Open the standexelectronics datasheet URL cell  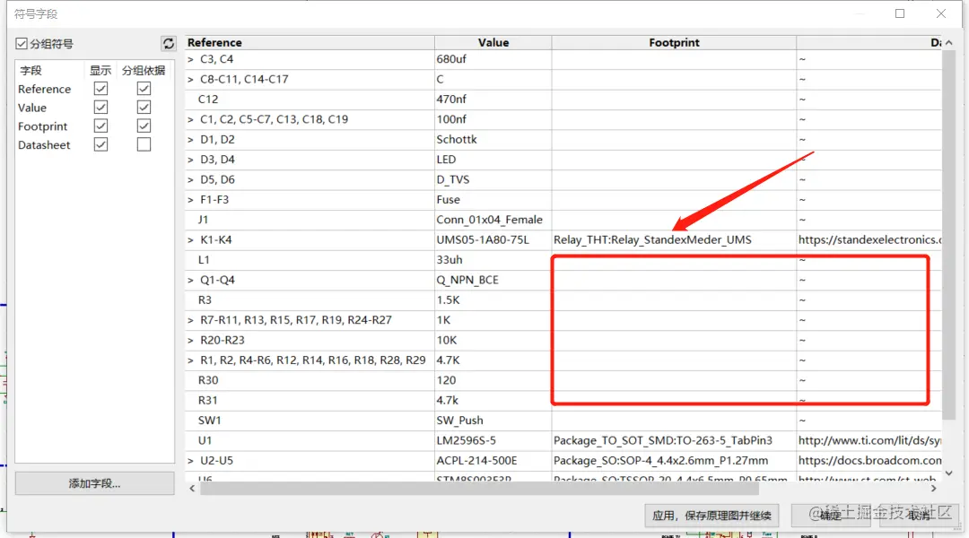coord(869,239)
